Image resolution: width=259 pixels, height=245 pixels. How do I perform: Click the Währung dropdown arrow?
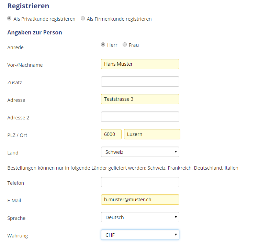point(176,235)
